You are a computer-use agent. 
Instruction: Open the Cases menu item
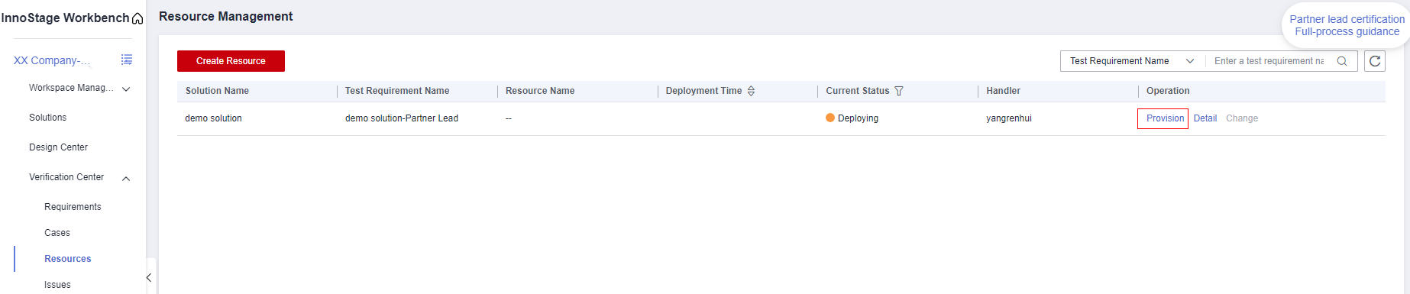point(57,233)
